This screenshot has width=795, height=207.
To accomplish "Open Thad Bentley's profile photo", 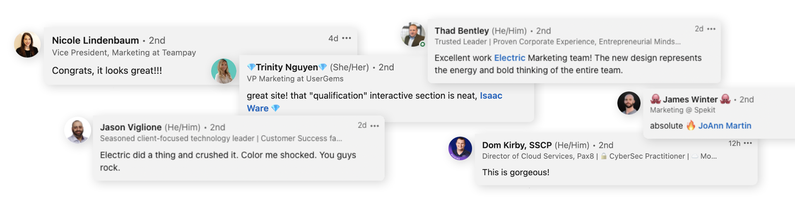I will (x=413, y=34).
